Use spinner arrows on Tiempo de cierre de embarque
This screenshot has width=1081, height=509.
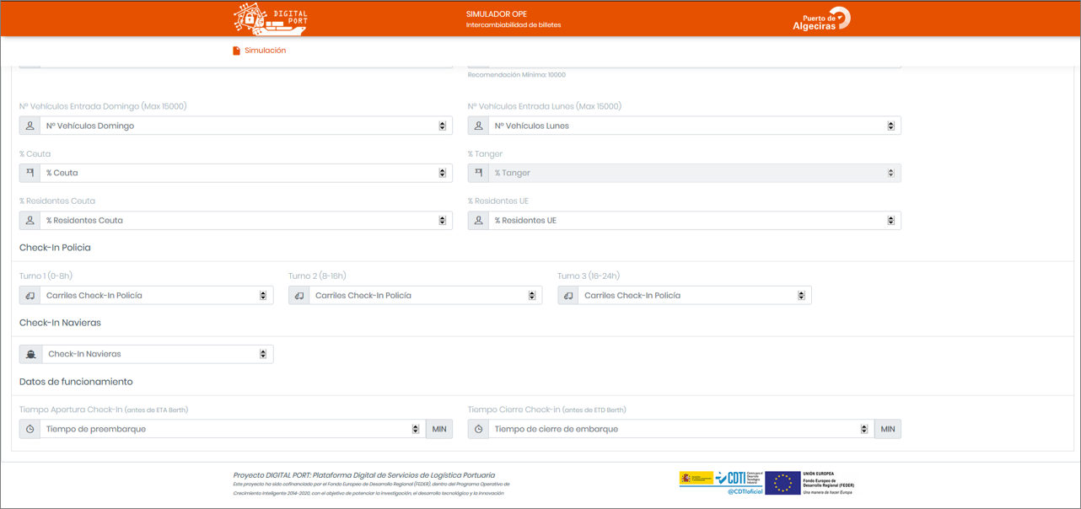(863, 429)
